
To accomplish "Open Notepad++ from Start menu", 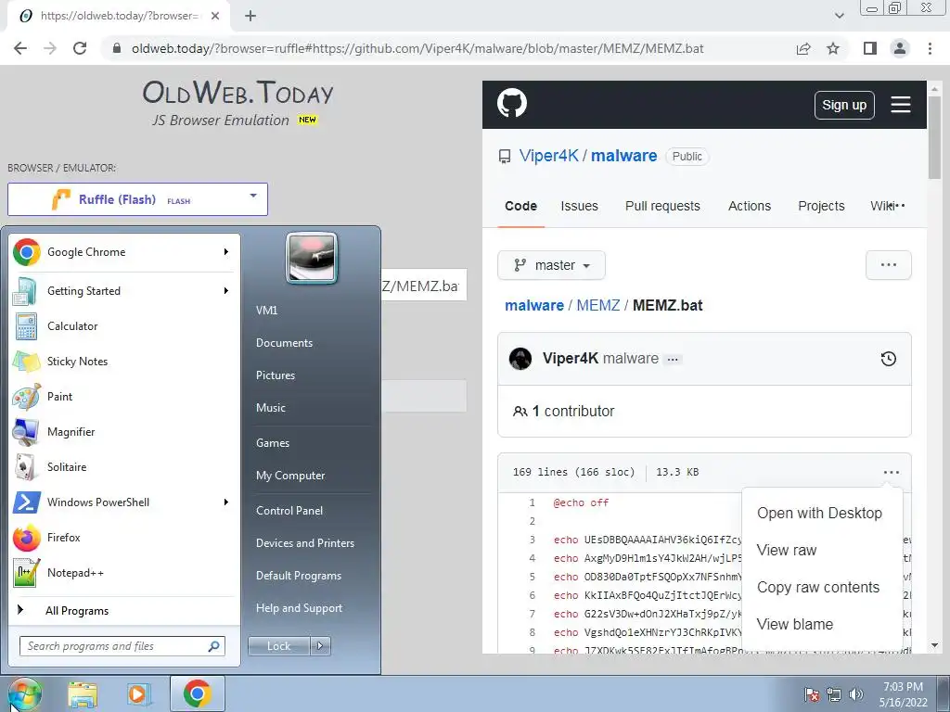I will tap(124, 573).
